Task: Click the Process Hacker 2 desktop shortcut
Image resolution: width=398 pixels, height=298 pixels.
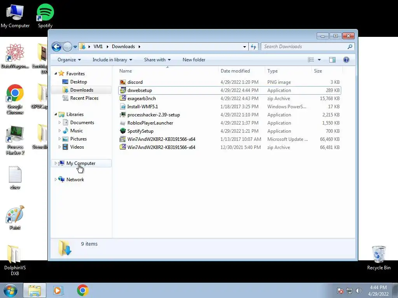Action: click(15, 140)
